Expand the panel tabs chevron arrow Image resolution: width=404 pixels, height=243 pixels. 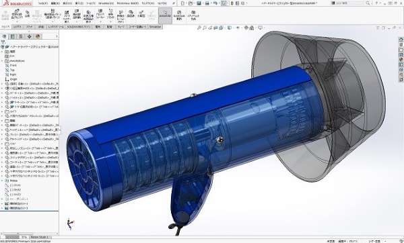[x=57, y=36]
